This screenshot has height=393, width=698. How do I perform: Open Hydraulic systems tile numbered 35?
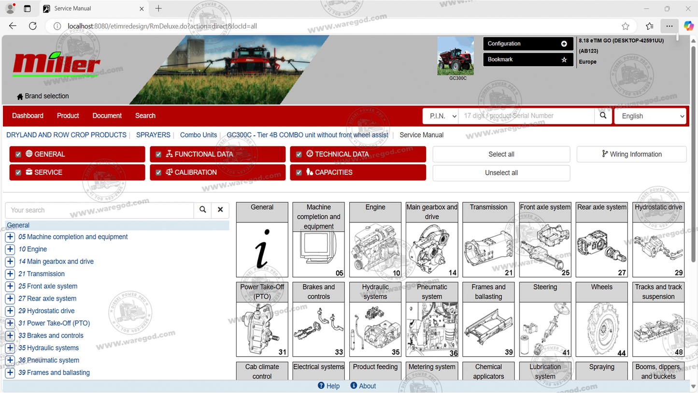[x=375, y=320]
